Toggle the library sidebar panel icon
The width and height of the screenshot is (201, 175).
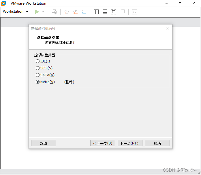(96, 12)
